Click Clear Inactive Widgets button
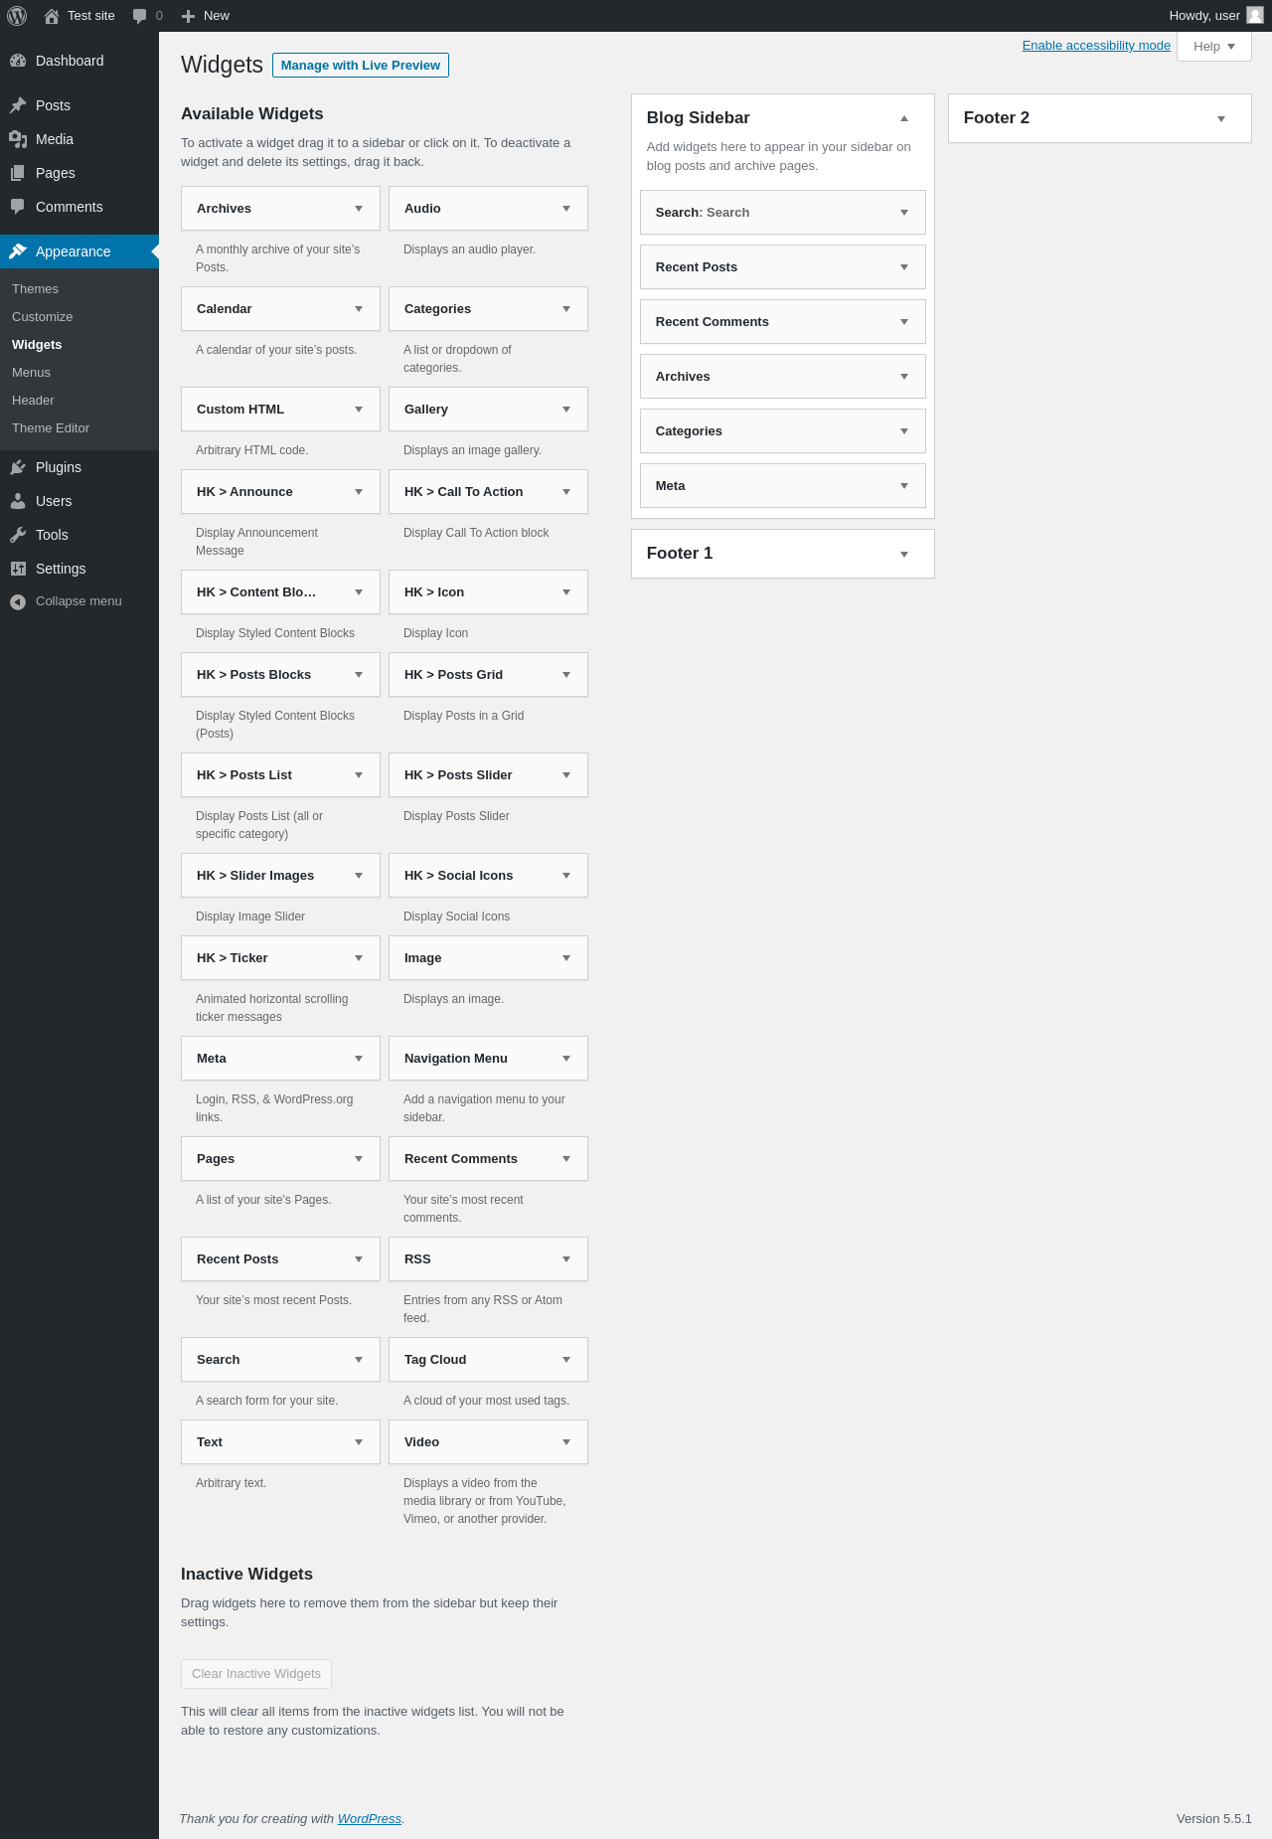Image resolution: width=1272 pixels, height=1839 pixels. click(256, 1674)
